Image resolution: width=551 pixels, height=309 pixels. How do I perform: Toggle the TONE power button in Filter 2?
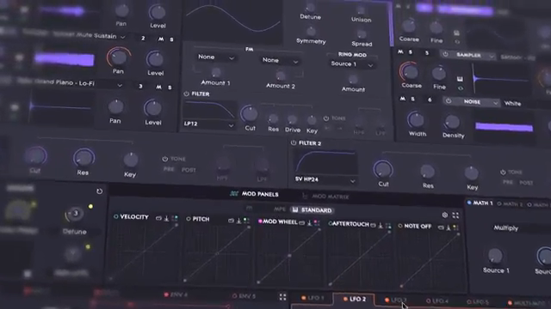tap(503, 172)
